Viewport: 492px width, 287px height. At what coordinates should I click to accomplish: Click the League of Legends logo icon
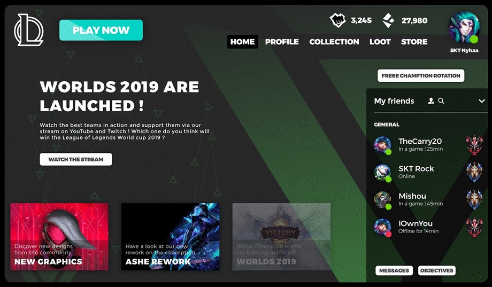(x=28, y=30)
